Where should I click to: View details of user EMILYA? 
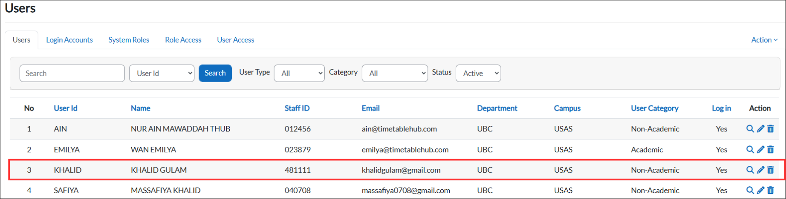(x=750, y=149)
